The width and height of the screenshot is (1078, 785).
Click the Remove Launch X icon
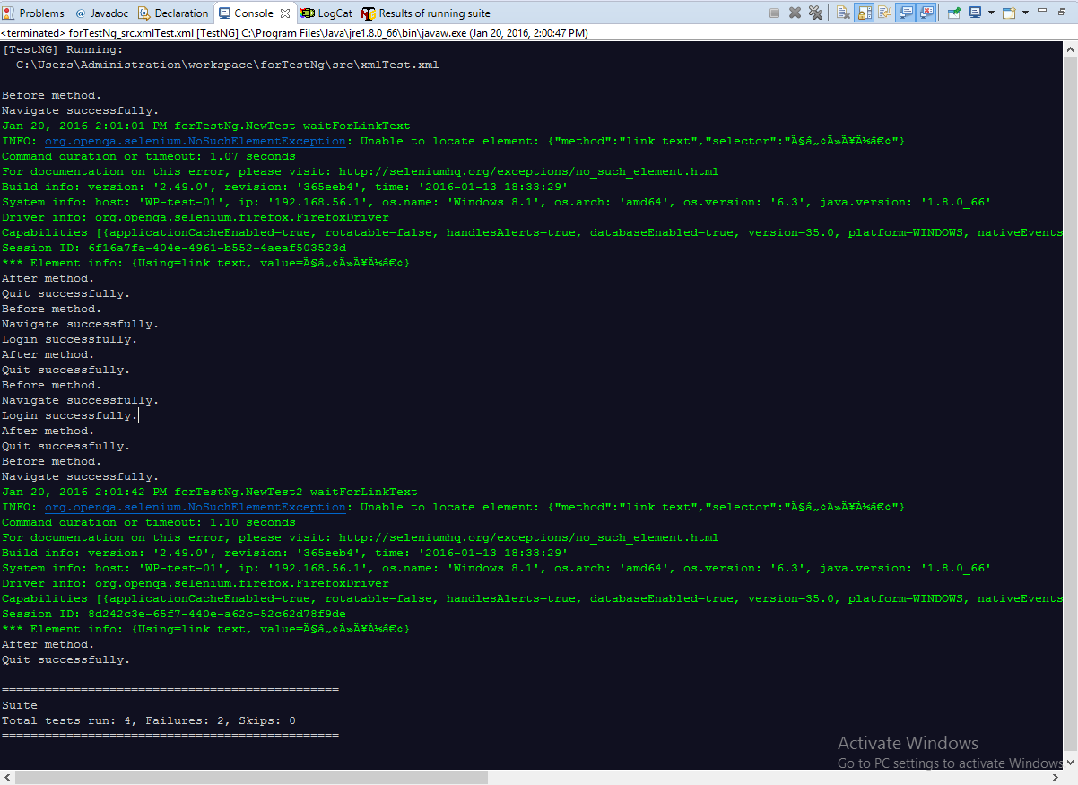[795, 13]
